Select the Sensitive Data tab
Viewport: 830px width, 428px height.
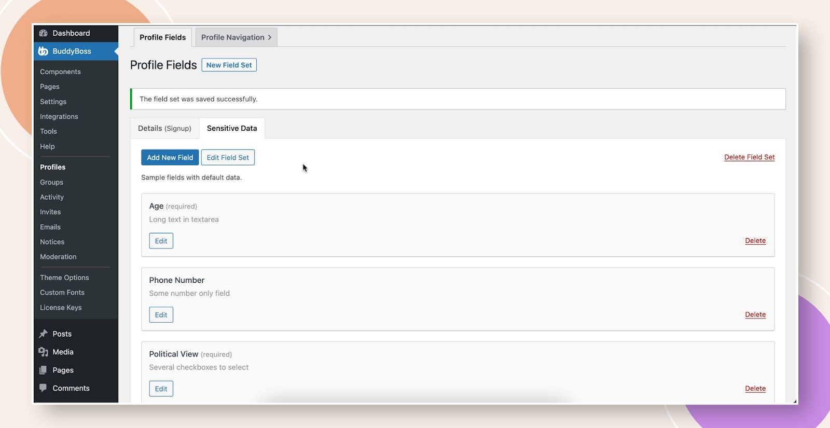coord(232,128)
